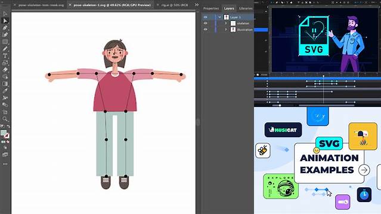
Task: Click the Swap Fill and Stroke arrows
Action: (8, 127)
